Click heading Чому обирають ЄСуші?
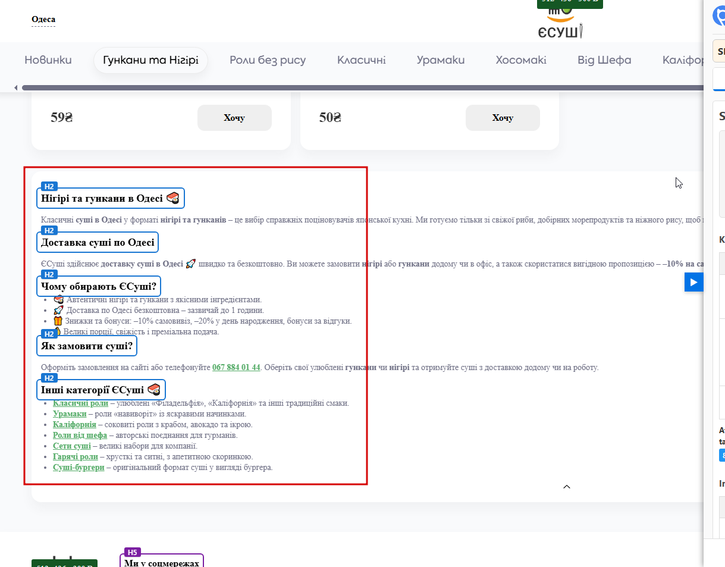Screen dimensions: 725x567 (x=99, y=286)
